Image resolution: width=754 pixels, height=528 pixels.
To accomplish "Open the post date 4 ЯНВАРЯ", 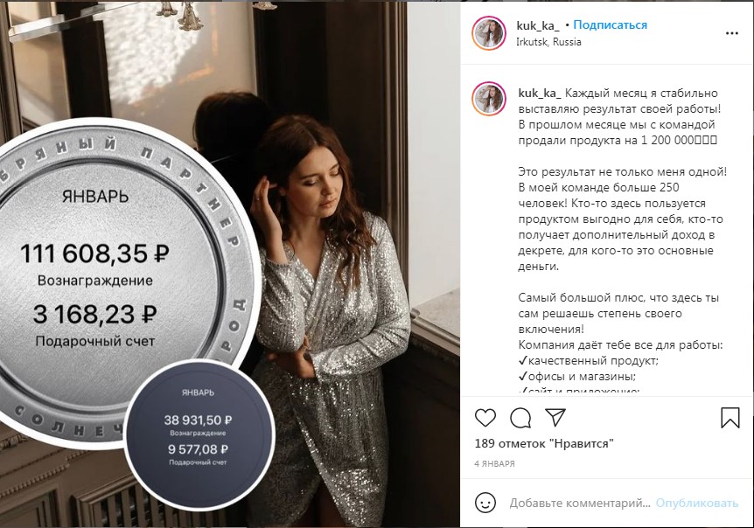I will (x=494, y=463).
